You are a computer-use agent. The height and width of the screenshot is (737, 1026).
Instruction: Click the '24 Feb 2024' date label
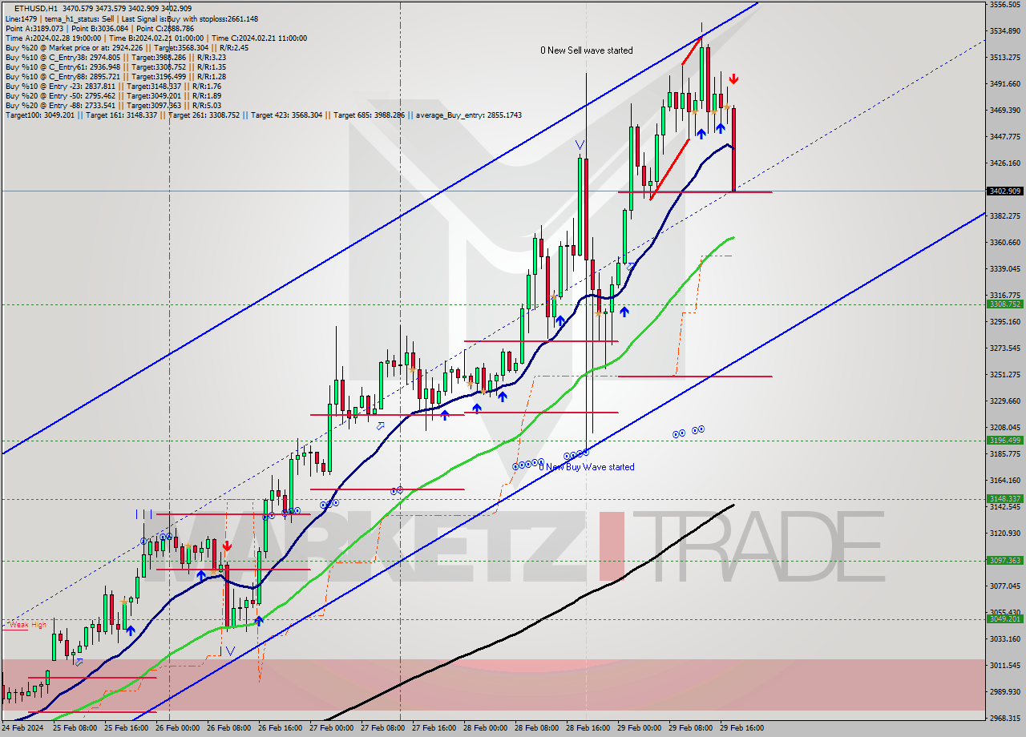pyautogui.click(x=23, y=728)
